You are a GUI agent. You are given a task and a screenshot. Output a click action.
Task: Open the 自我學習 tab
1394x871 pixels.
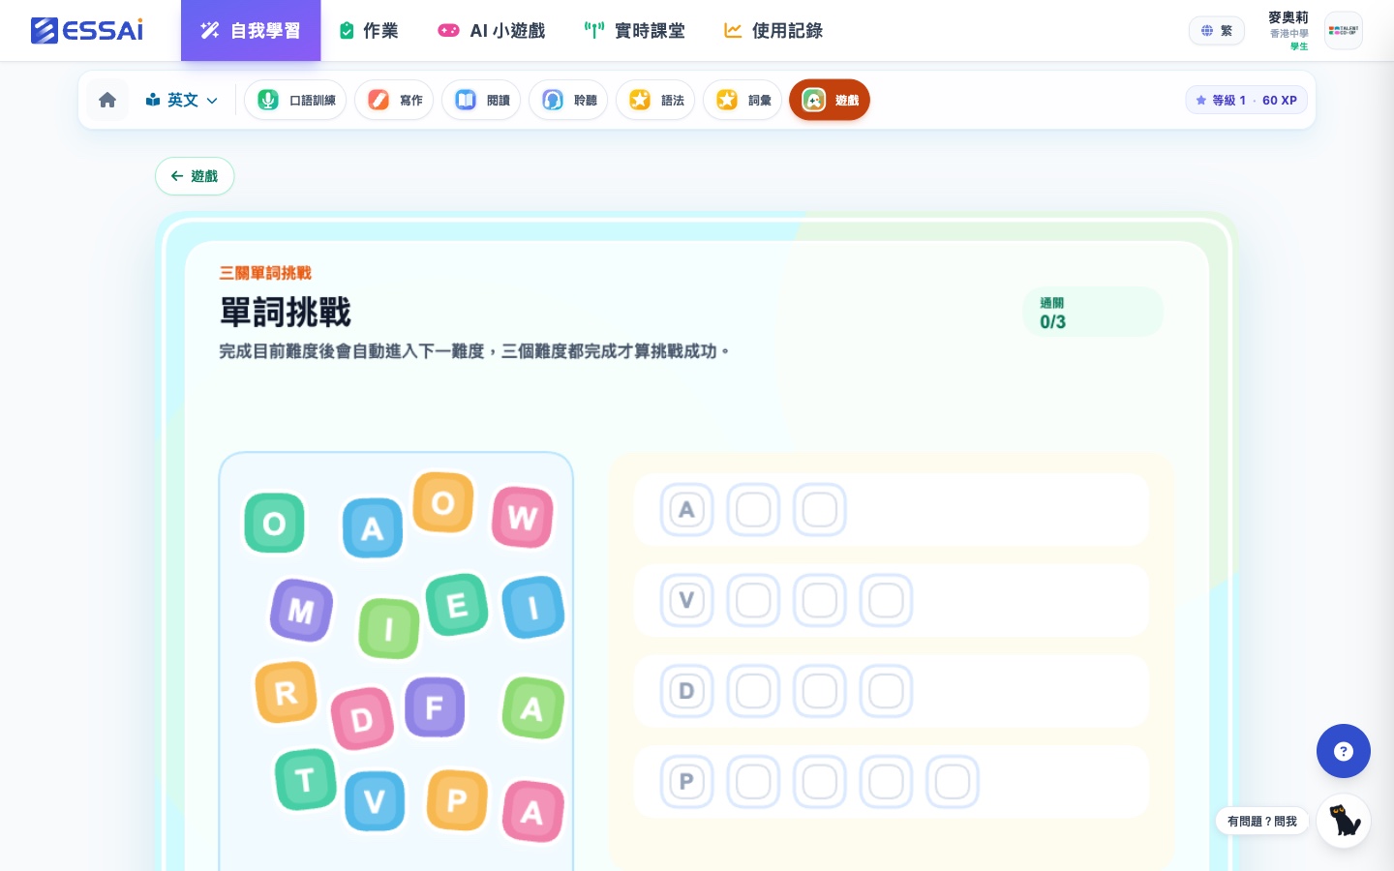(251, 31)
